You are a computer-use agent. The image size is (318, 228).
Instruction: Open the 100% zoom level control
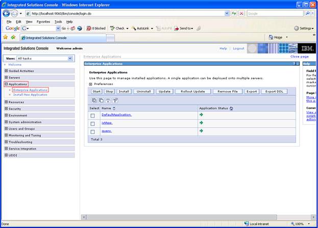point(301,224)
